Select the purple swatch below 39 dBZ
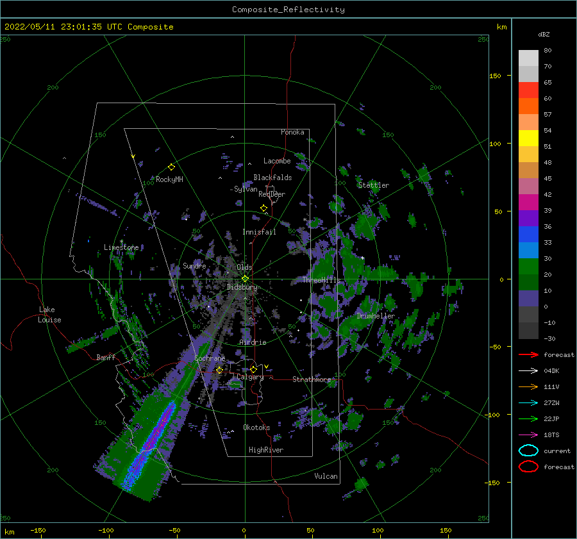The height and width of the screenshot is (539, 577). click(528, 218)
